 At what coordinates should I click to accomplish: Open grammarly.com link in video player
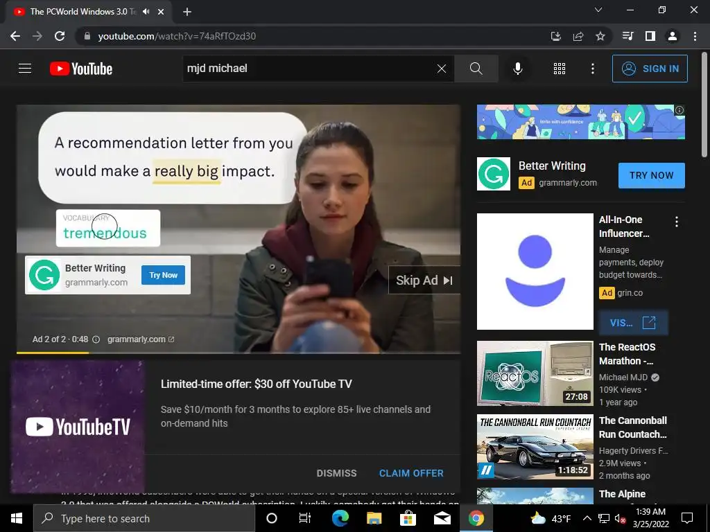(140, 339)
